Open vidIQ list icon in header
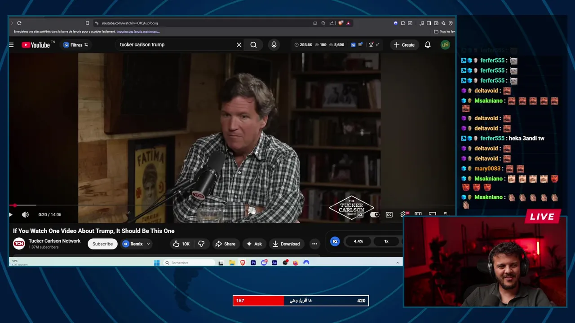The image size is (575, 323). click(360, 45)
